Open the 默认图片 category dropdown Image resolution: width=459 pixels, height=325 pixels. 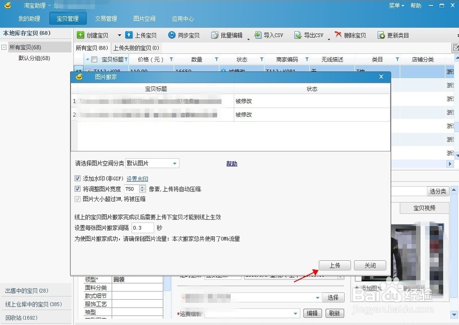tap(174, 163)
